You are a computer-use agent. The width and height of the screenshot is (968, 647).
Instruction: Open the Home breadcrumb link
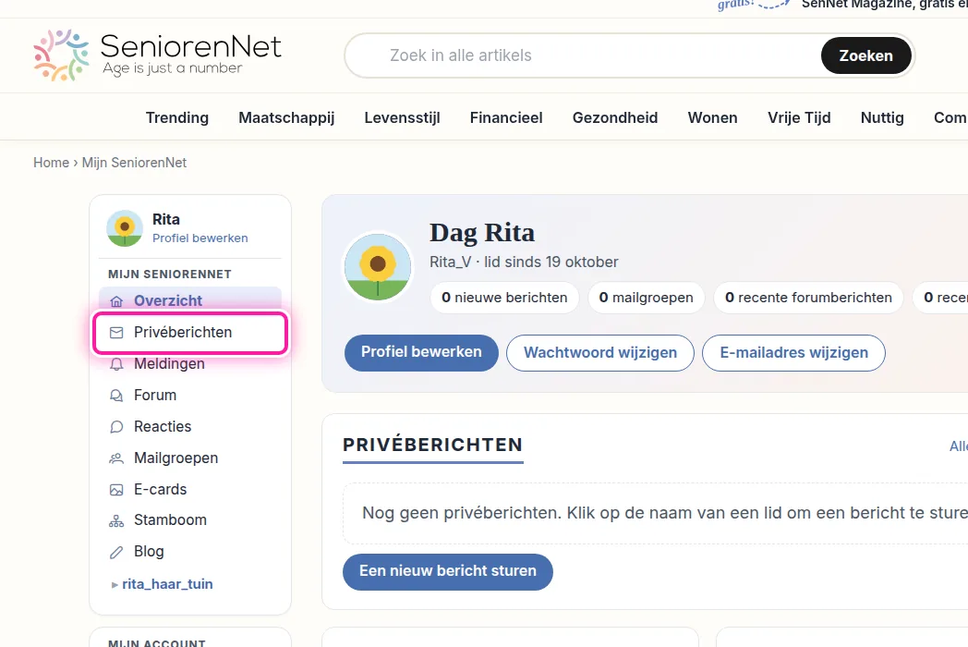pos(51,163)
